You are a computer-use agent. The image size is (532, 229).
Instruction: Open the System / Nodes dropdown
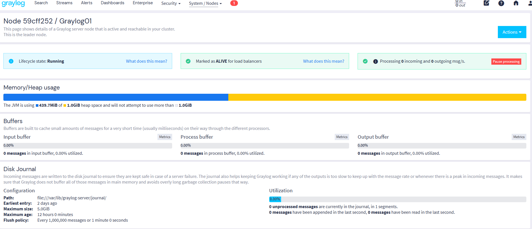(x=205, y=3)
